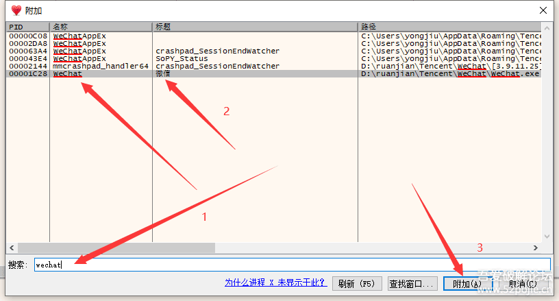Click the 查找窗口... button
559x301 pixels.
[412, 284]
